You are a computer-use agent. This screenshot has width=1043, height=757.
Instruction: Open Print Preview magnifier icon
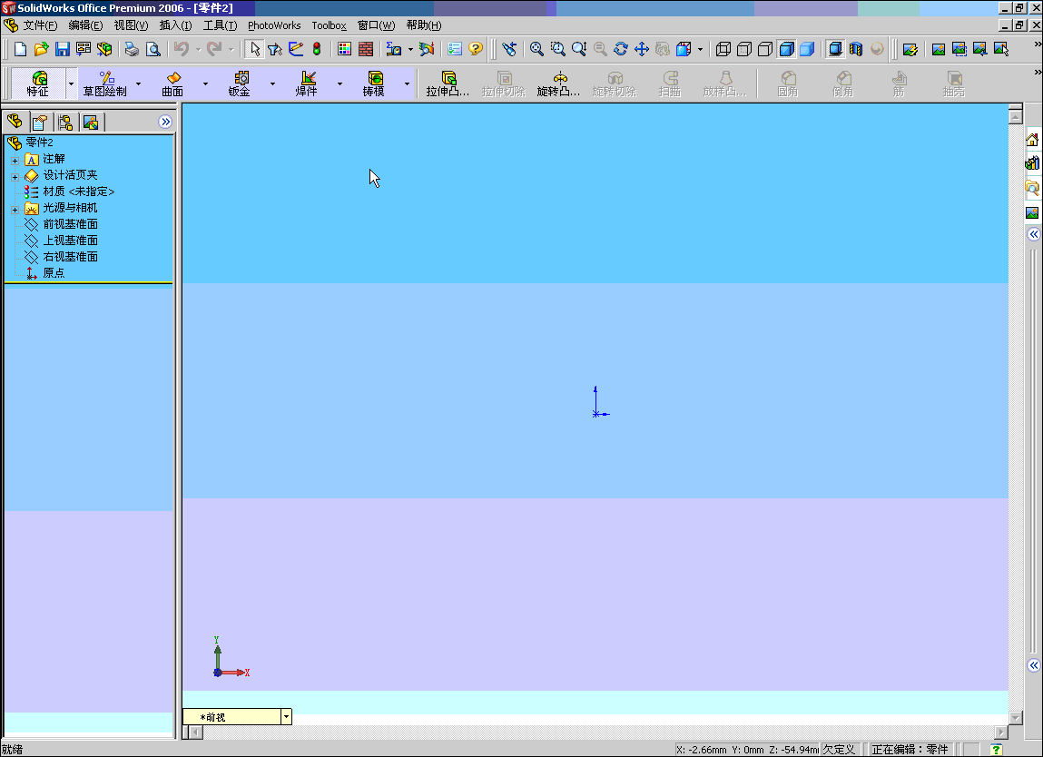point(153,49)
